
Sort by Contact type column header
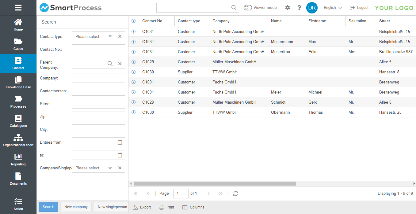192,21
